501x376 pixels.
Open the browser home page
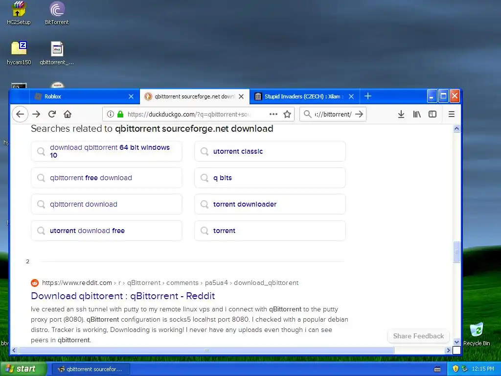click(68, 114)
